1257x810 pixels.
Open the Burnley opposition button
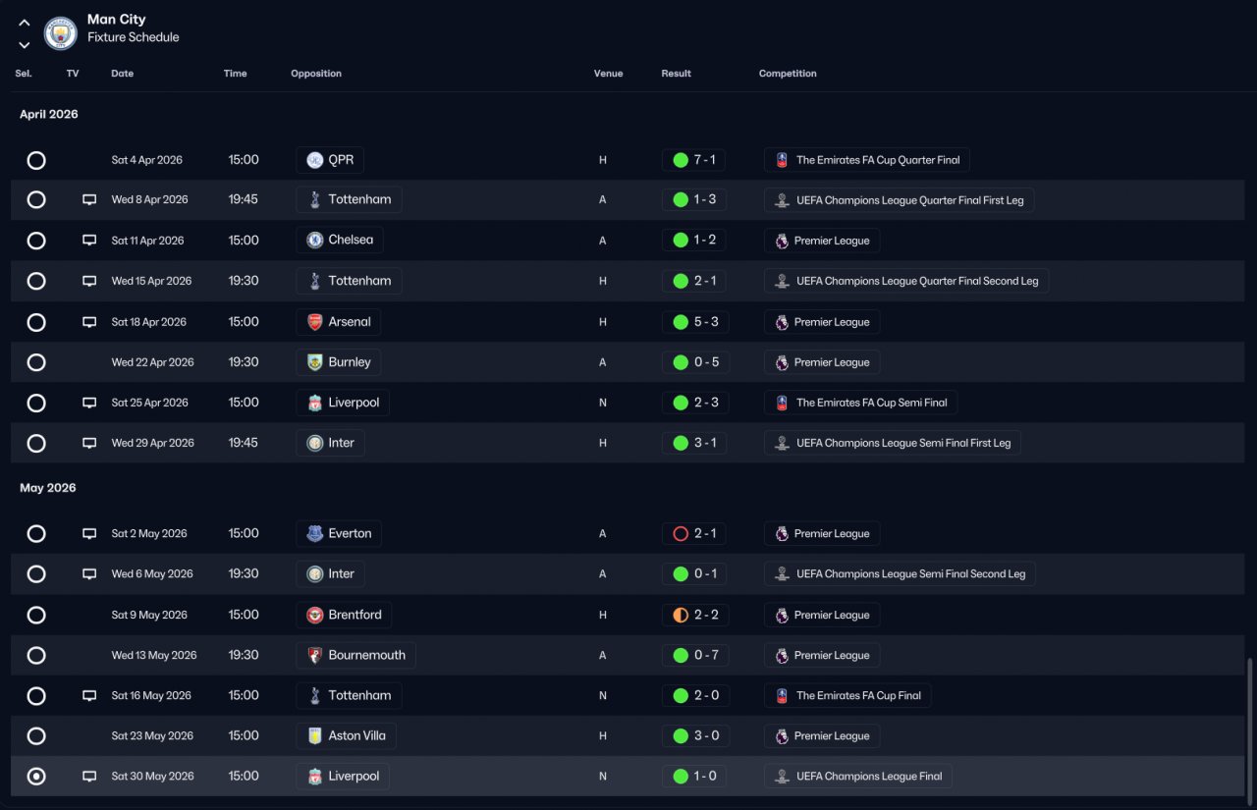point(339,362)
